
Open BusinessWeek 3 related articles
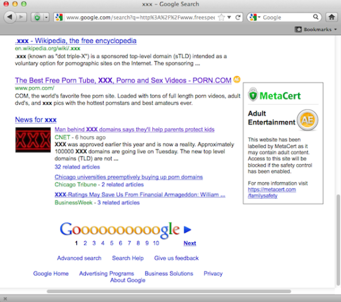click(x=118, y=202)
